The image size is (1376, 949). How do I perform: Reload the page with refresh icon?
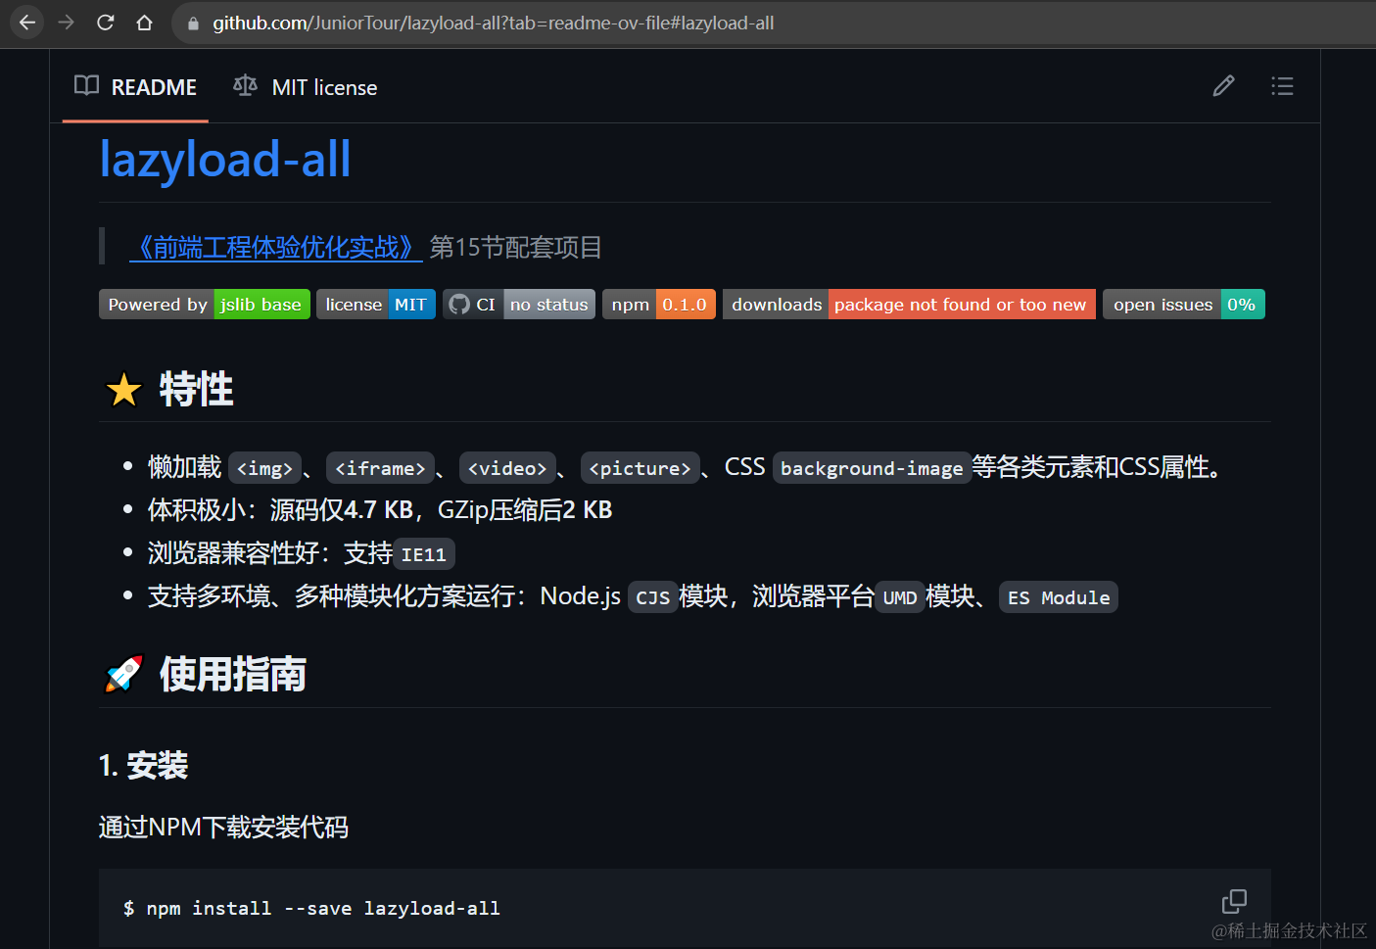pyautogui.click(x=106, y=23)
